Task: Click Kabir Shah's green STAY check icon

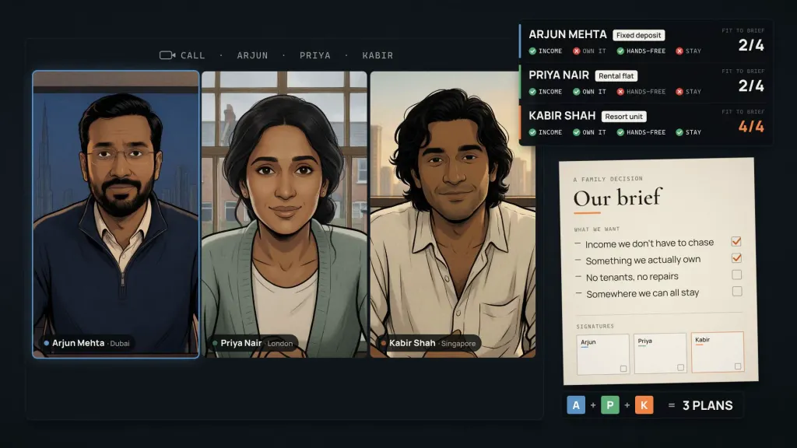Action: click(x=679, y=132)
